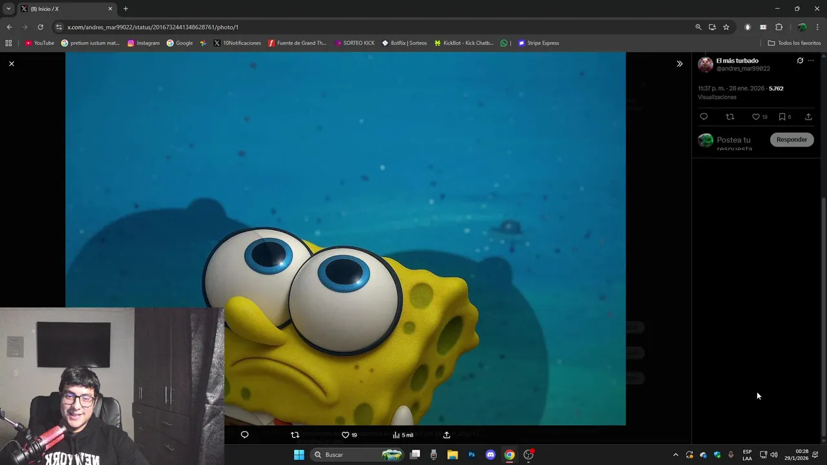Close the photo viewer with X
827x465 pixels.
click(11, 63)
